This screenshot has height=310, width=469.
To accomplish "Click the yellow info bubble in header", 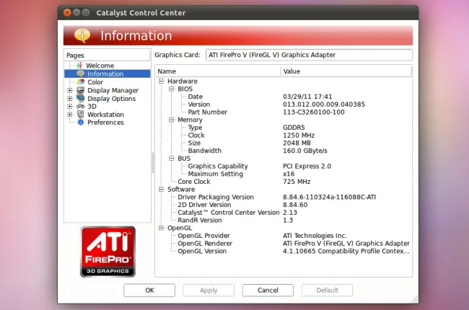I will tap(82, 35).
